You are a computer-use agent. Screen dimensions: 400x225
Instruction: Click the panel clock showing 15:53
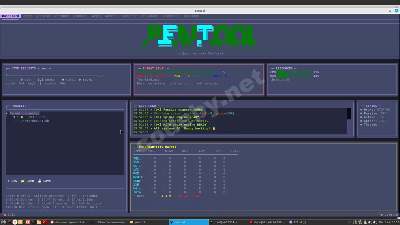(x=389, y=222)
